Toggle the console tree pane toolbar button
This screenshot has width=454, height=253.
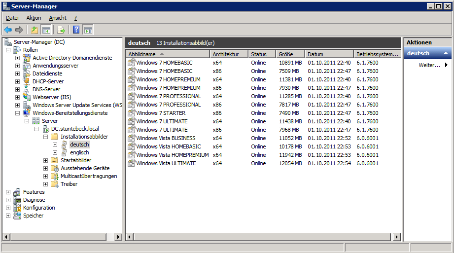[46, 30]
